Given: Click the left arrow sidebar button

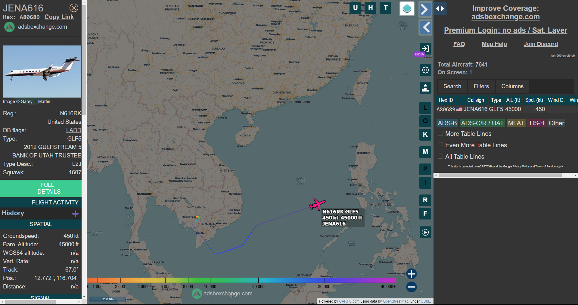Looking at the screenshot, I should coord(425,27).
